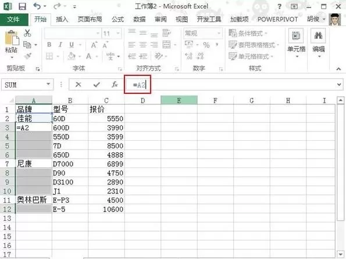
Task: Click the Decrease Decimal icon
Action: click(x=200, y=56)
